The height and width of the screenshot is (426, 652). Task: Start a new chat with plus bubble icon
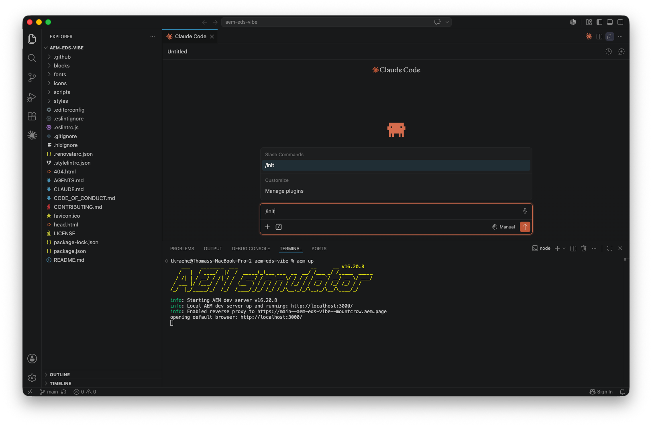[621, 51]
